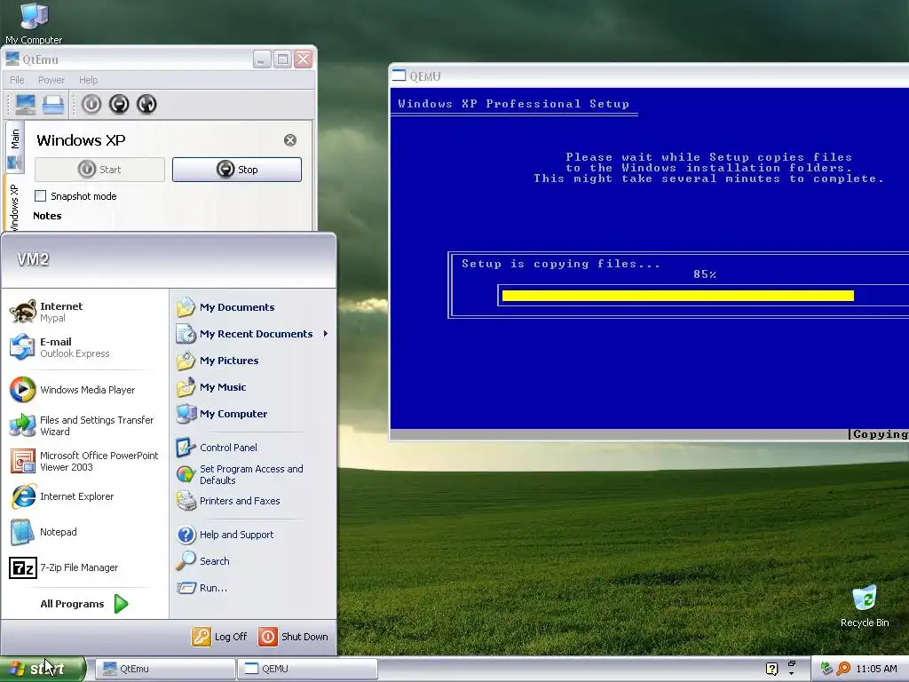Enable Snapshot mode checkbox
This screenshot has width=909, height=682.
40,196
